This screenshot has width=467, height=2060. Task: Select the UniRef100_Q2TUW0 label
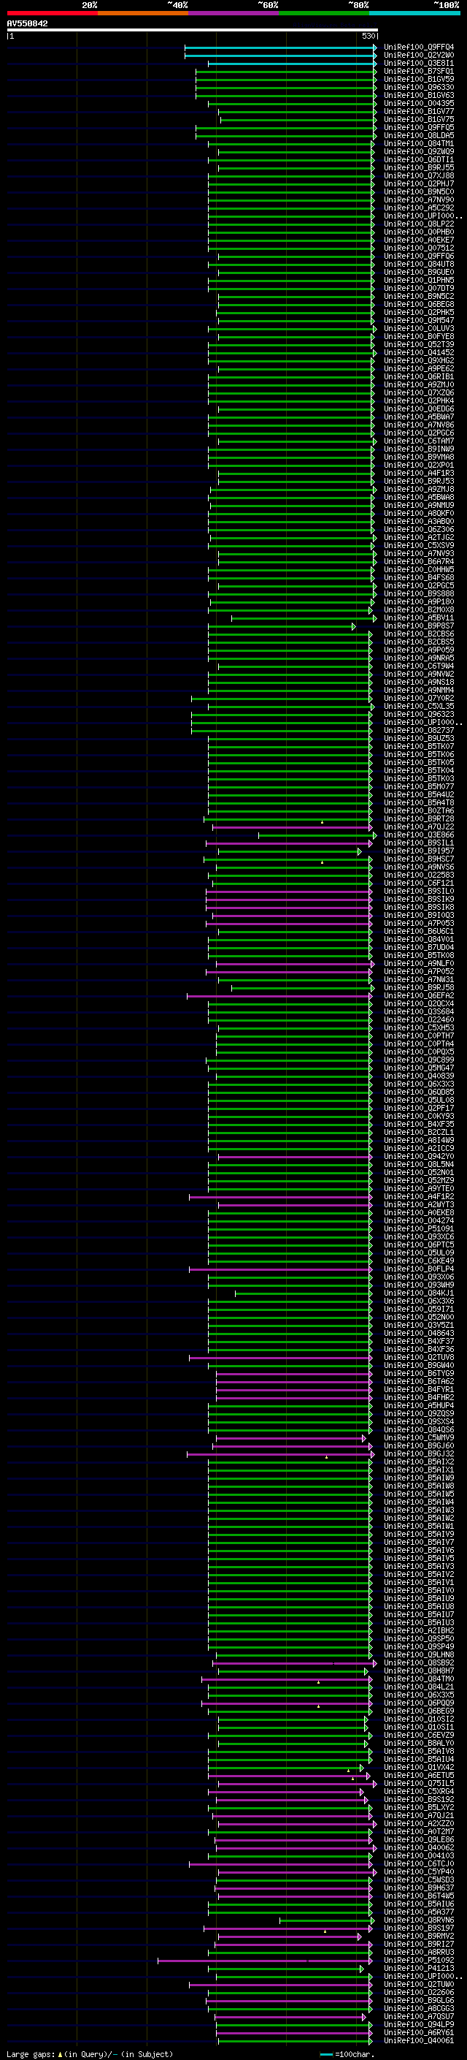pos(418,1984)
